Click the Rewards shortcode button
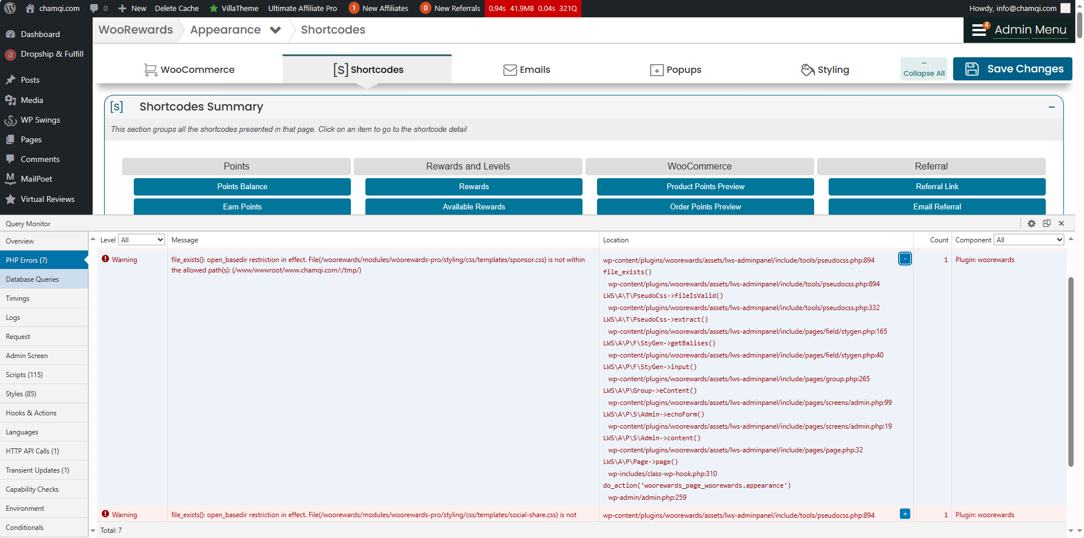 [474, 186]
